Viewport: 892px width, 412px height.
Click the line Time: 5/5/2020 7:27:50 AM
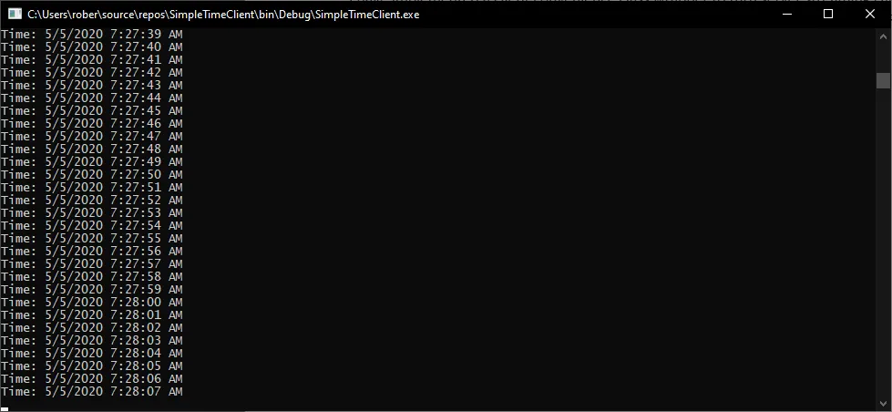[92, 175]
